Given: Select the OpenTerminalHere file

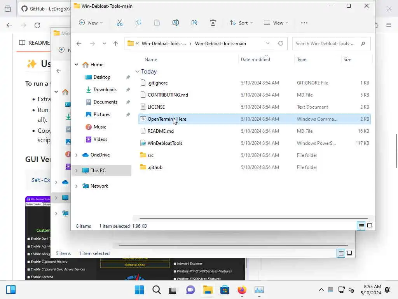Looking at the screenshot, I should [x=254, y=119].
